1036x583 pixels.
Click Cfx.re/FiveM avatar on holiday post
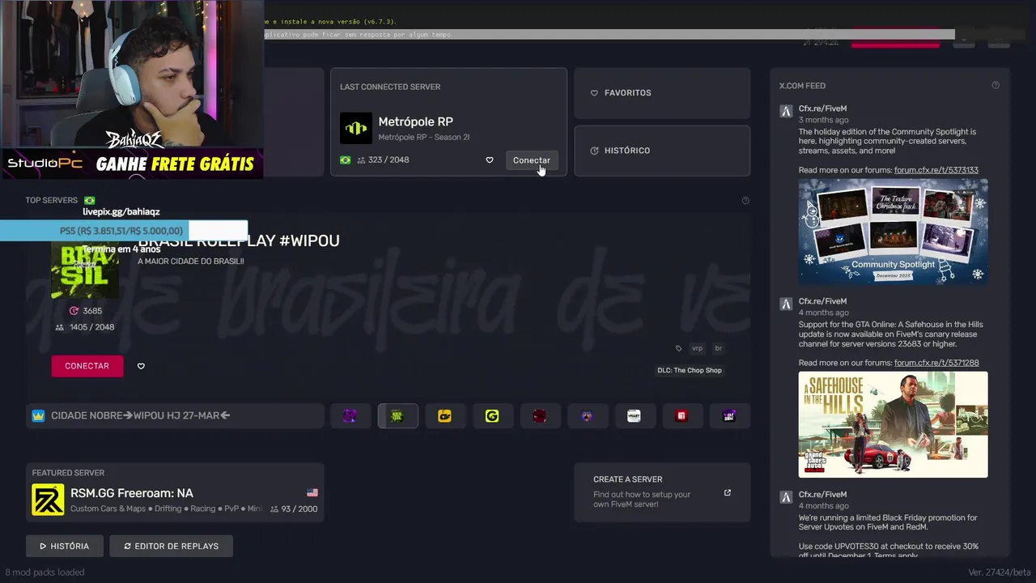pos(786,111)
